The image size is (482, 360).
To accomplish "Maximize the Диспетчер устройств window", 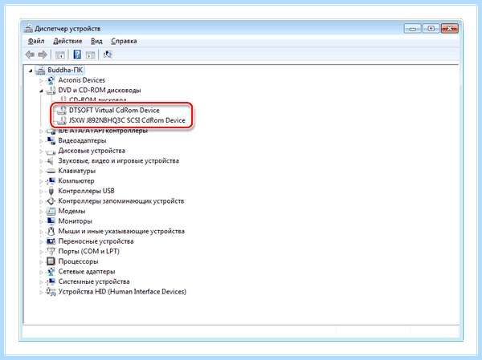I will [431, 29].
